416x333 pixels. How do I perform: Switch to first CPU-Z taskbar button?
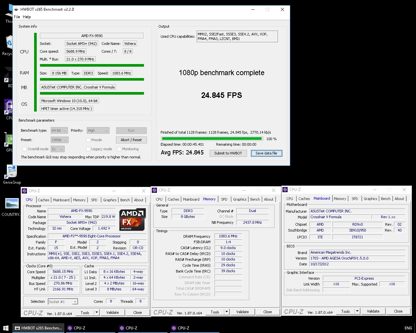tap(90, 328)
